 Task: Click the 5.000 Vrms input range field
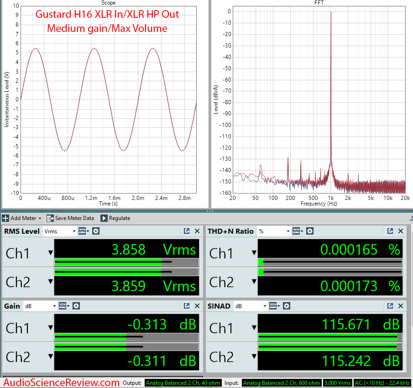click(337, 383)
